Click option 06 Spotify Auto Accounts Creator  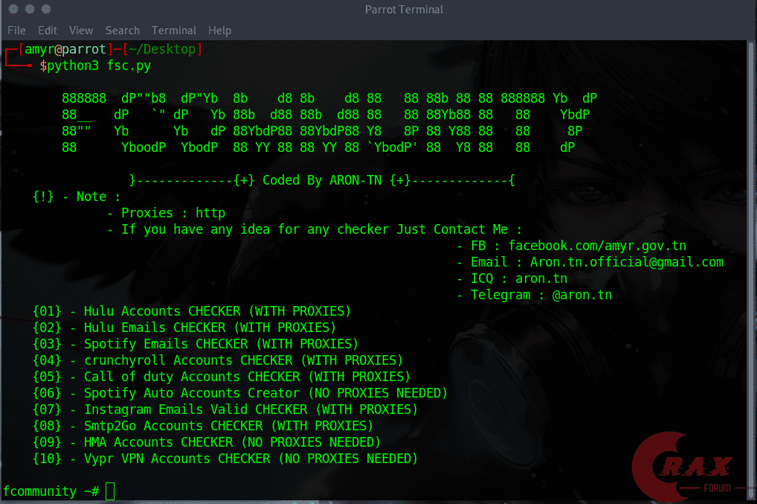click(x=240, y=393)
